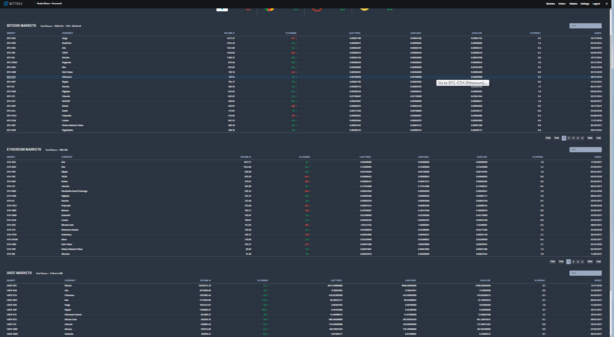Go to page 3 of Bitcoin Markets
The height and width of the screenshot is (337, 614).
tap(573, 138)
